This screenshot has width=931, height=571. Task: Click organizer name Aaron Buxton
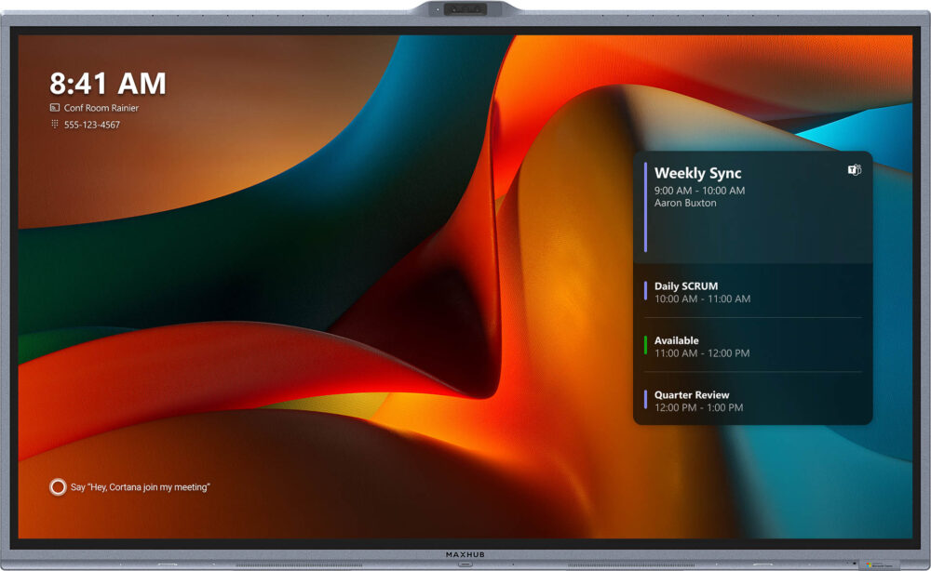pyautogui.click(x=685, y=203)
